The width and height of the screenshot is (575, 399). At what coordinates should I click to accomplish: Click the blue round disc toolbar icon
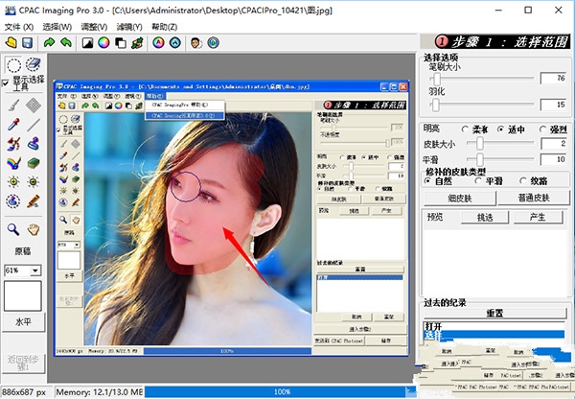click(213, 43)
